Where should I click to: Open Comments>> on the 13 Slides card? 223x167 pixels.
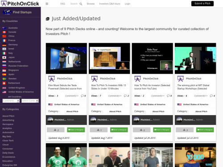115,96
